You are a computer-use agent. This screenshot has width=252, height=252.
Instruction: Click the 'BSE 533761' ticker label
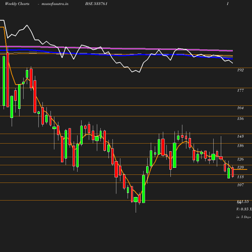tap(96, 4)
